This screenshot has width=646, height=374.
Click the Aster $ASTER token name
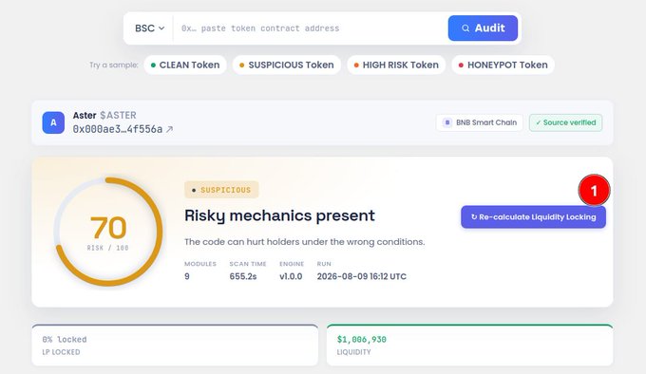(x=104, y=115)
